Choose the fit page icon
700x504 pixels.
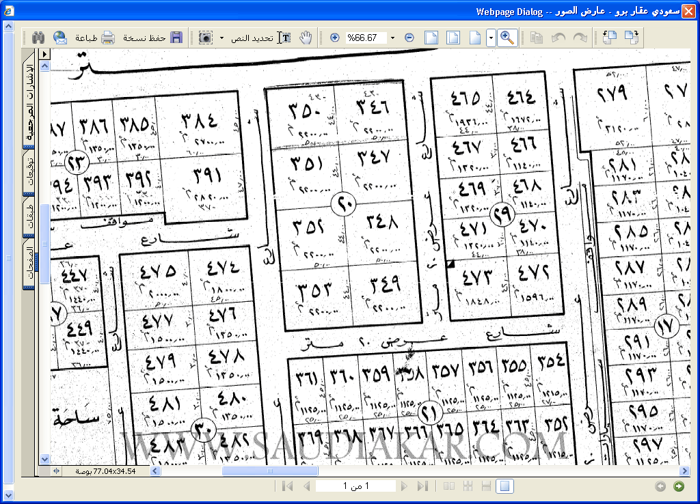tap(453, 38)
